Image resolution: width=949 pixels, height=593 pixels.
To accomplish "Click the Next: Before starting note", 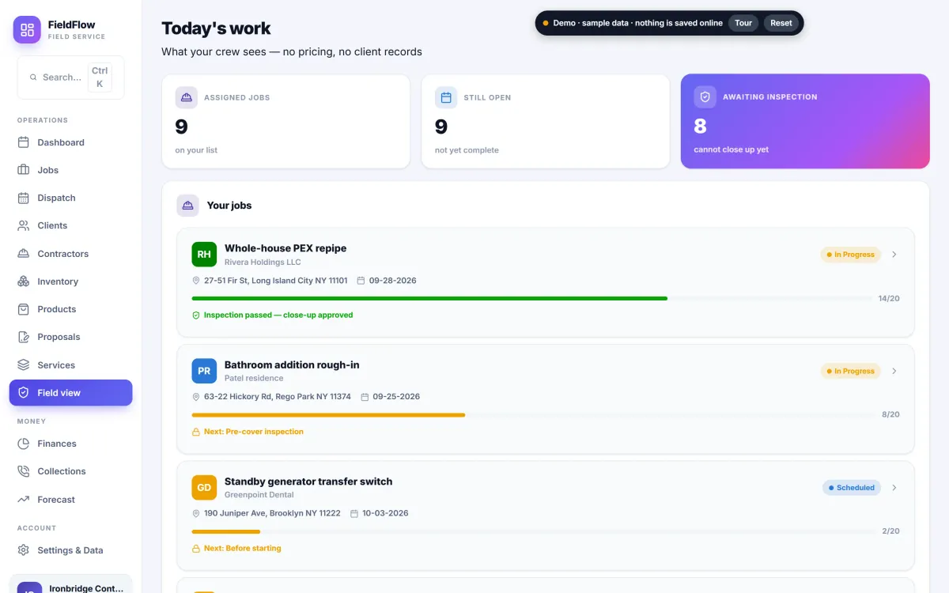I will coord(243,548).
